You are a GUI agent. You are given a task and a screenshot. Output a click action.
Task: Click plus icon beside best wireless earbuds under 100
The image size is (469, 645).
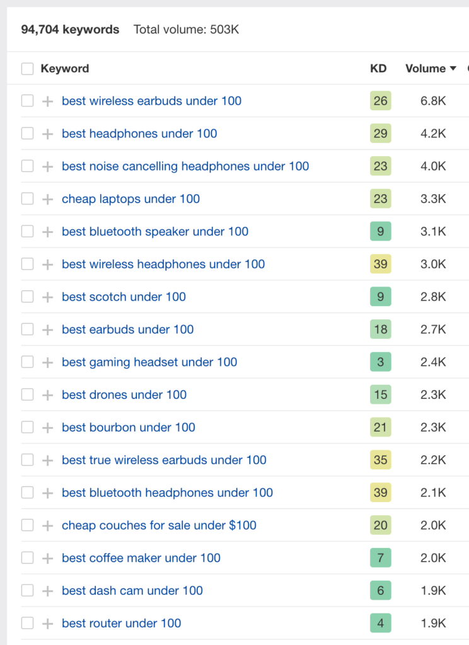tap(48, 101)
